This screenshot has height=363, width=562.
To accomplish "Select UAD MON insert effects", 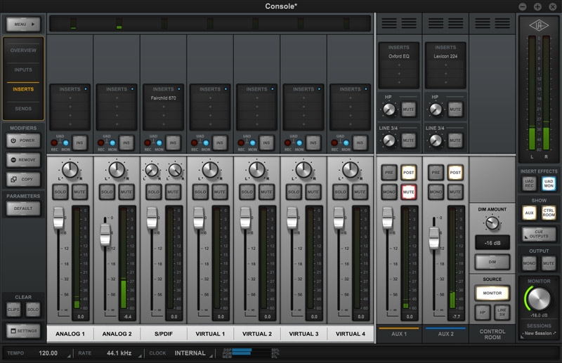I will (x=549, y=183).
